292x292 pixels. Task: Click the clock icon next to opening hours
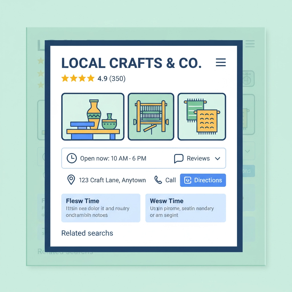pos(72,158)
